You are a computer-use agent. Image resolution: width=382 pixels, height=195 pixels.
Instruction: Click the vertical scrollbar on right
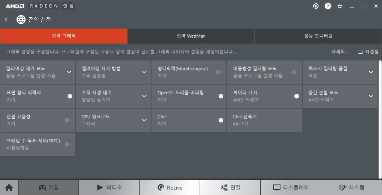pyautogui.click(x=380, y=119)
